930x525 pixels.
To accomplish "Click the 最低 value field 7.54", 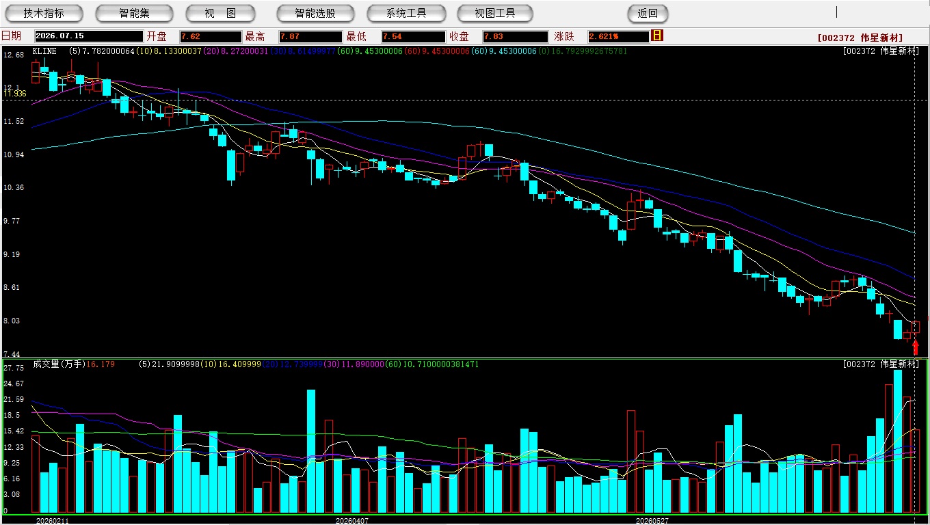I will [414, 36].
